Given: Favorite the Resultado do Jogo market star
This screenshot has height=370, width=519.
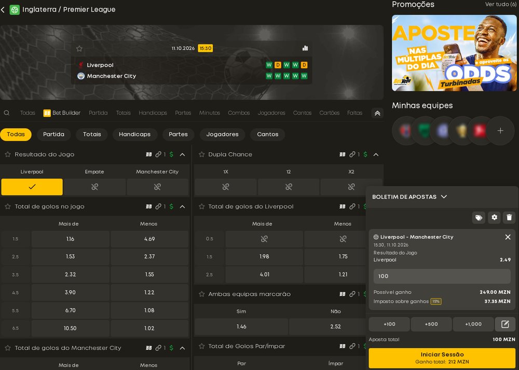Looking at the screenshot, I should [x=8, y=154].
